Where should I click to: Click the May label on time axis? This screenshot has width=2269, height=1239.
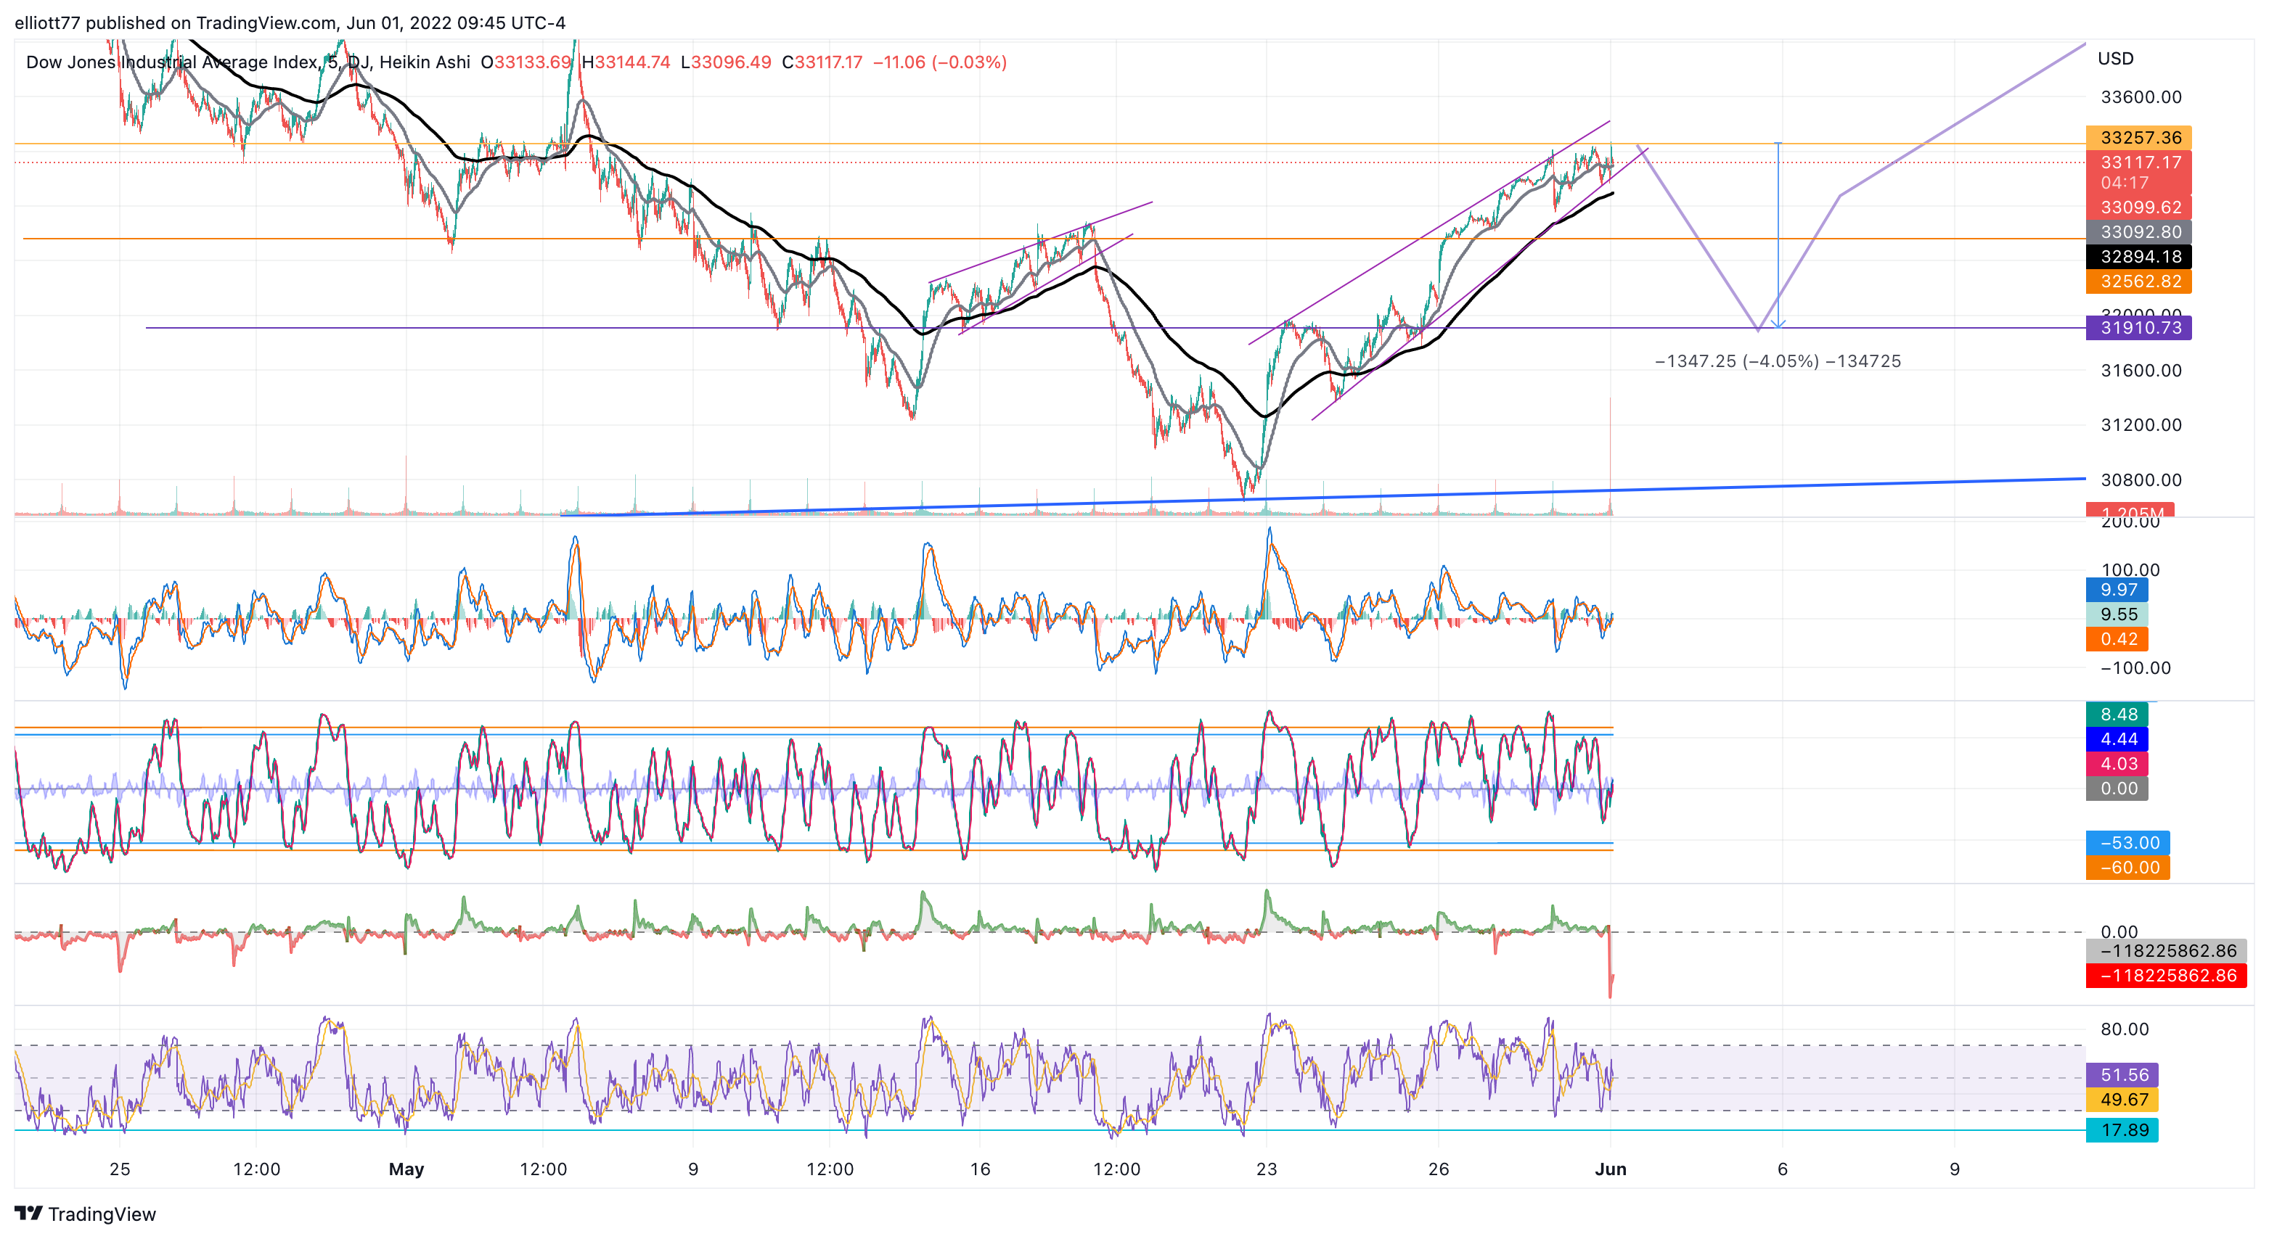coord(406,1169)
